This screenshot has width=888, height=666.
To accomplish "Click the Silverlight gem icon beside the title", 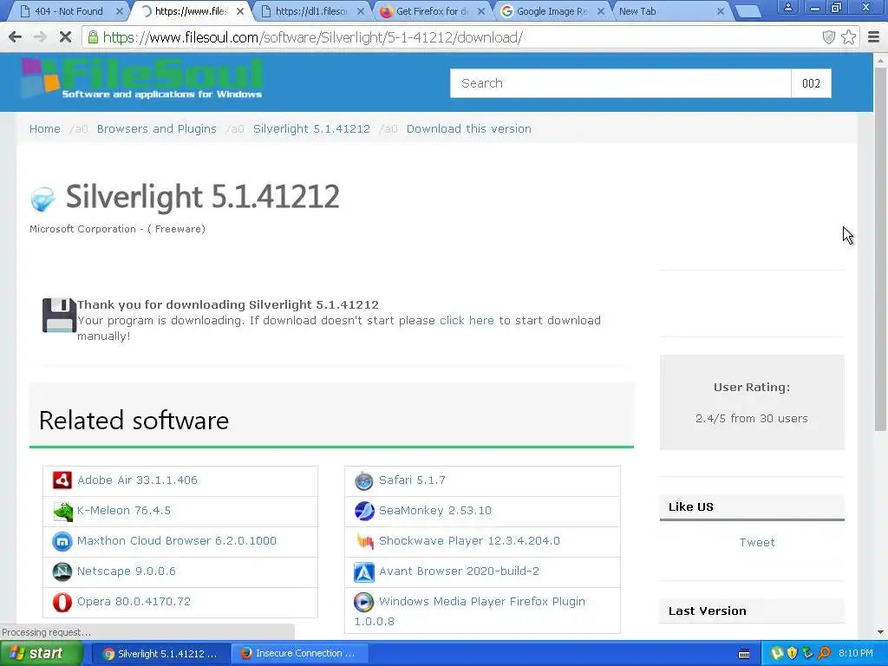I will (x=43, y=199).
